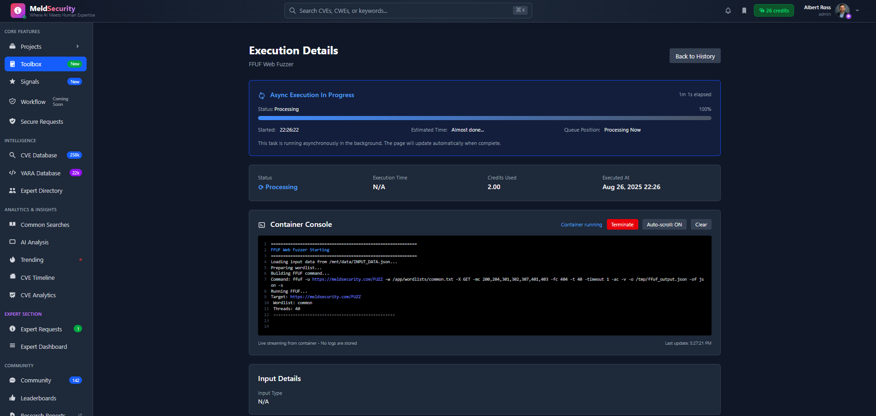Screen dimensions: 876x416
Task: Open Expert Dashboard page
Action: click(46, 347)
